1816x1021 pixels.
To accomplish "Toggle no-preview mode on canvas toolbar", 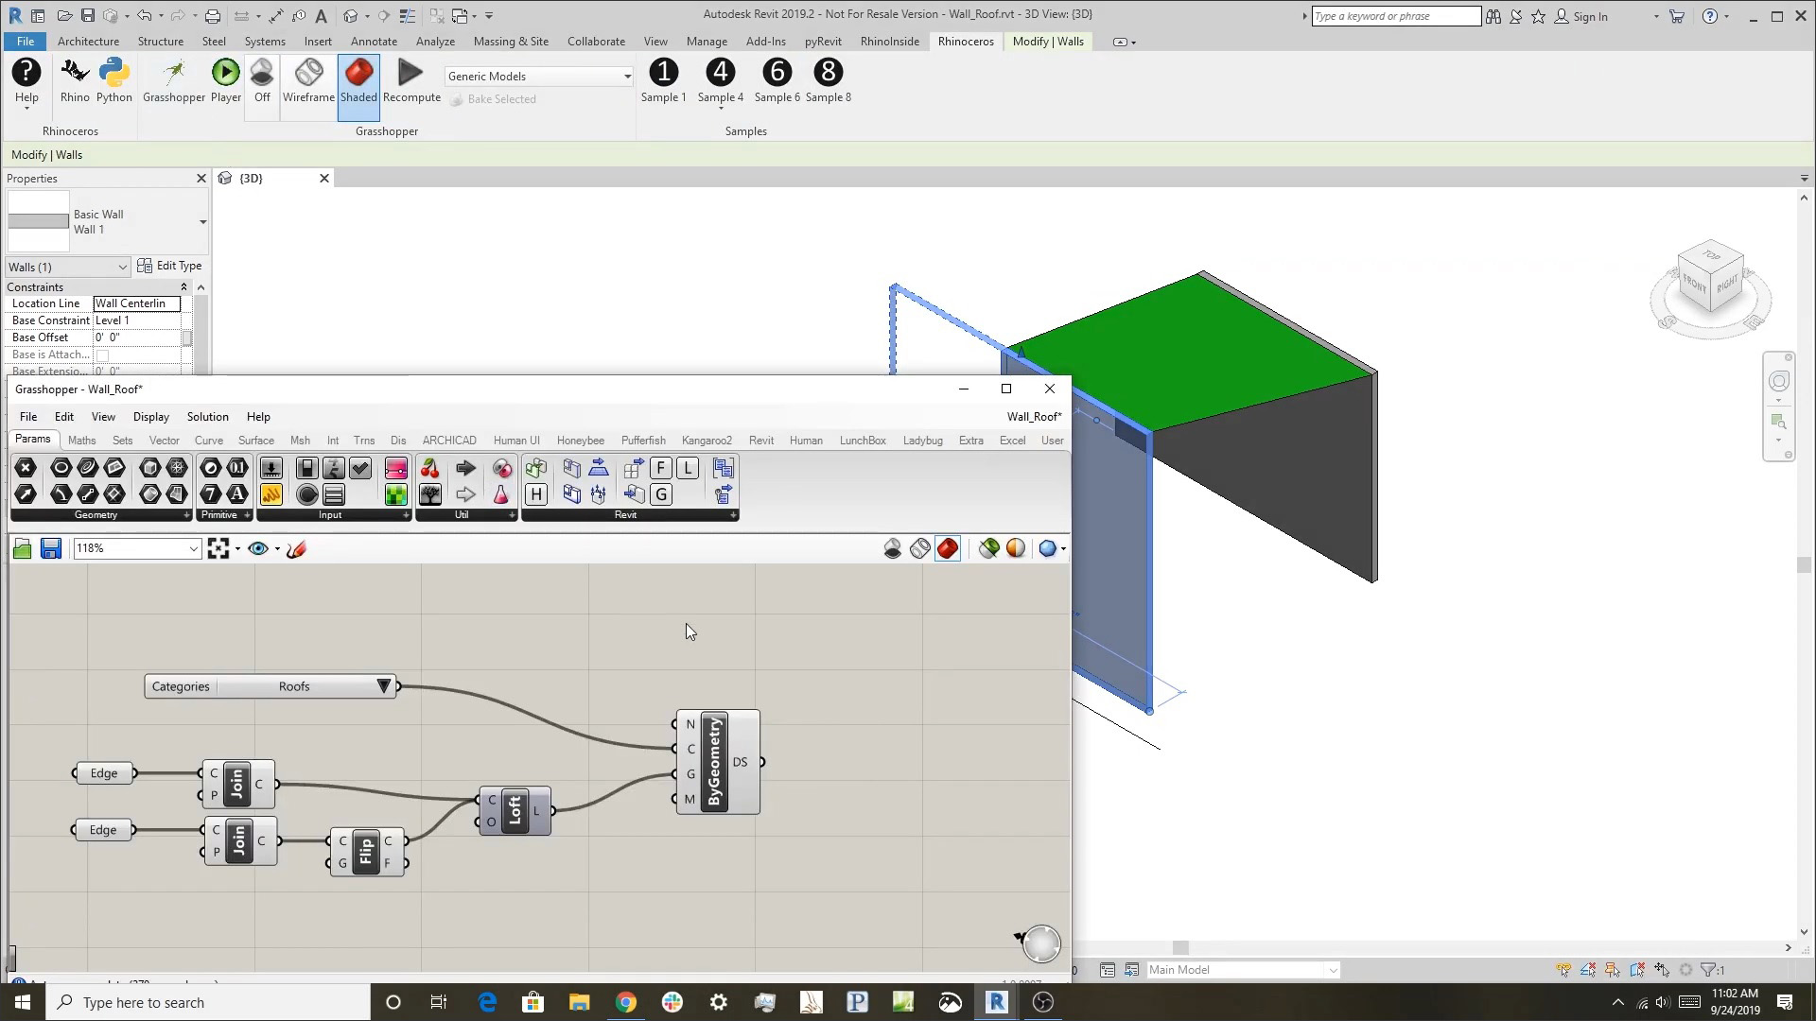I will click(x=892, y=548).
